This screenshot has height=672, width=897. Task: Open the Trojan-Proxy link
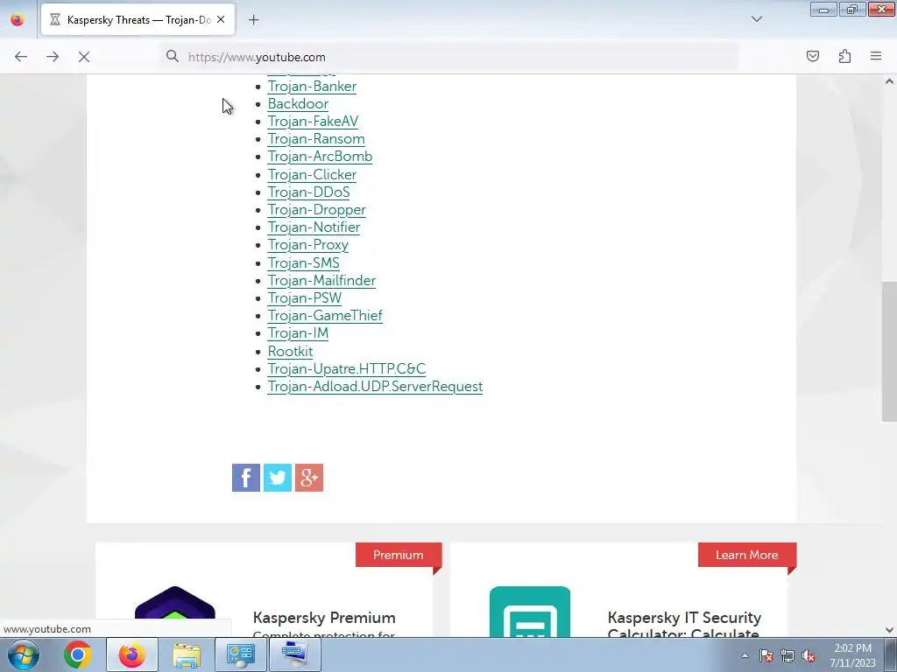[x=307, y=245]
